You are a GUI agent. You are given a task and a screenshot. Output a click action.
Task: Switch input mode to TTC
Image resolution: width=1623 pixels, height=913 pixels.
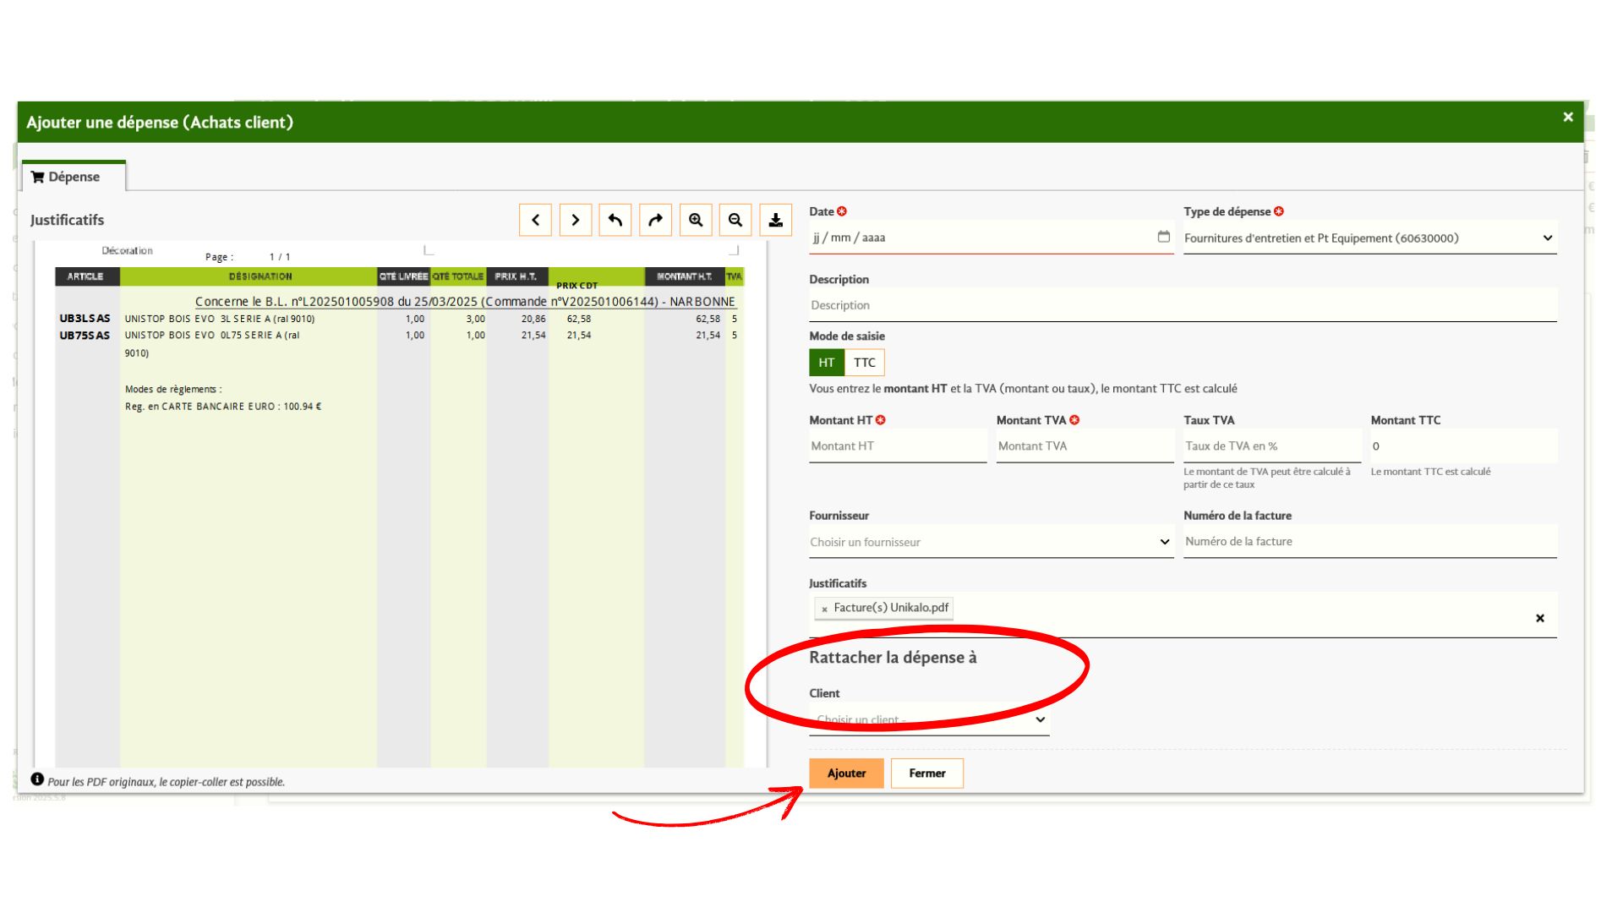(864, 363)
